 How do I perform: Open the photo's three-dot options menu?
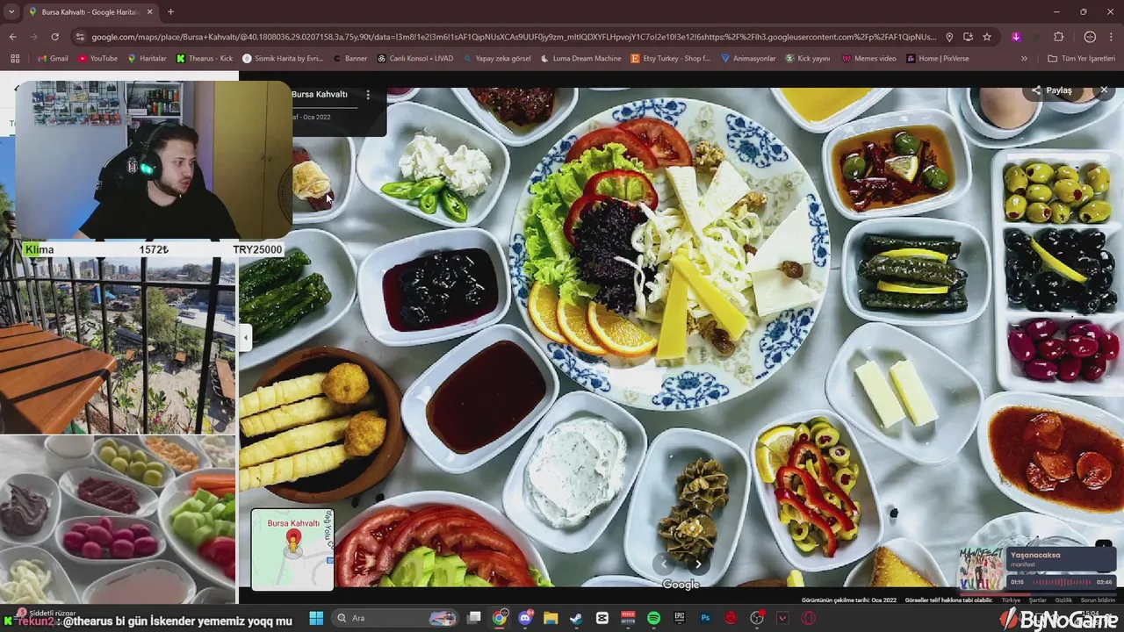[368, 94]
